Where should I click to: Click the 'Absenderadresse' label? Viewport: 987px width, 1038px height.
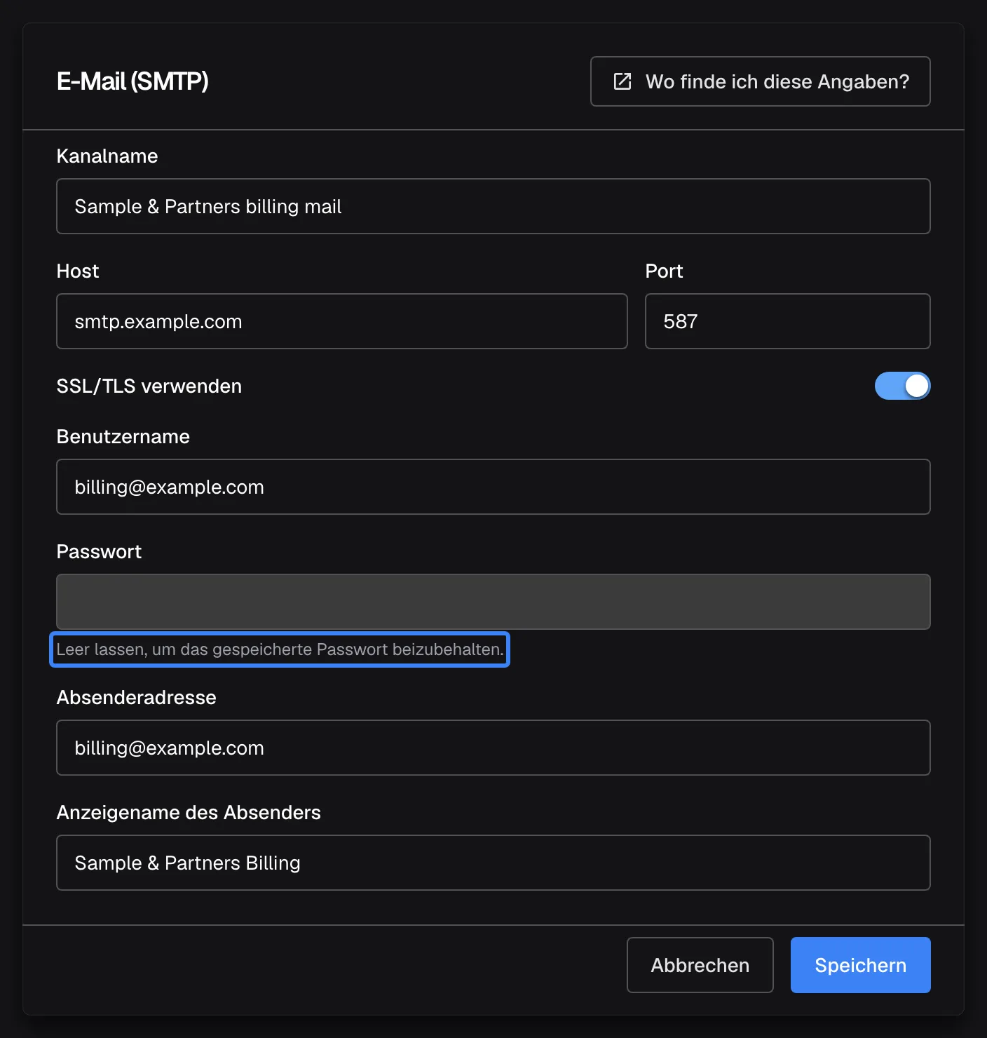pyautogui.click(x=137, y=697)
